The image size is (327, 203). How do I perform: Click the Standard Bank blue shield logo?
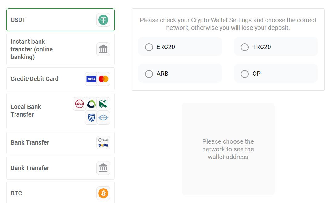(x=91, y=117)
